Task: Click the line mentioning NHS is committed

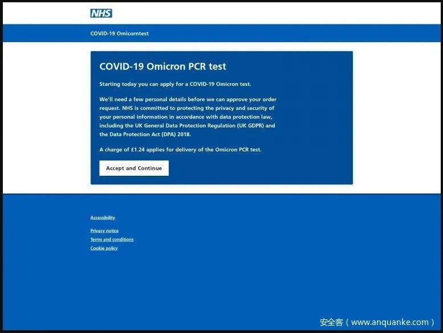Action: pos(187,108)
